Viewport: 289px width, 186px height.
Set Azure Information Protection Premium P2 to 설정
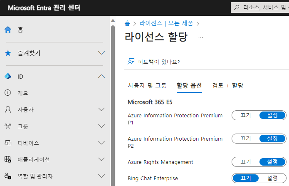click(272, 139)
